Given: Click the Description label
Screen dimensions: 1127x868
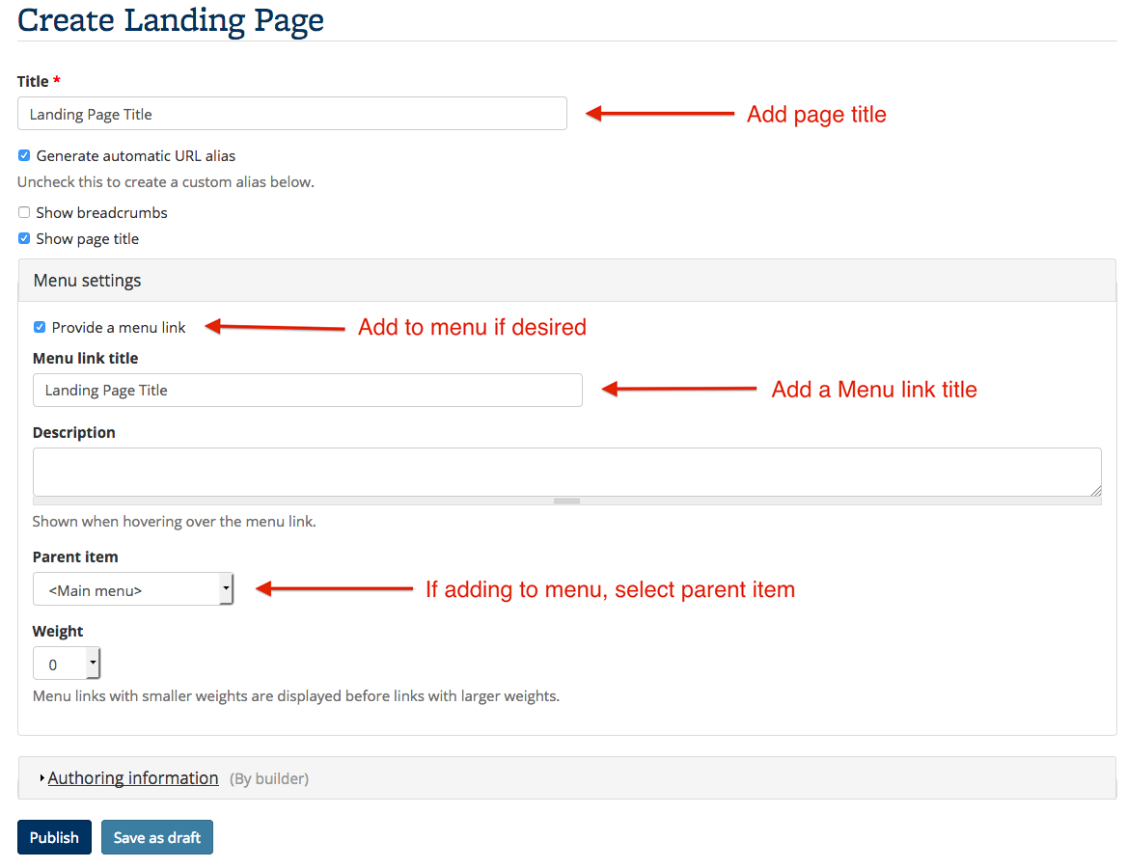Looking at the screenshot, I should pyautogui.click(x=74, y=433).
